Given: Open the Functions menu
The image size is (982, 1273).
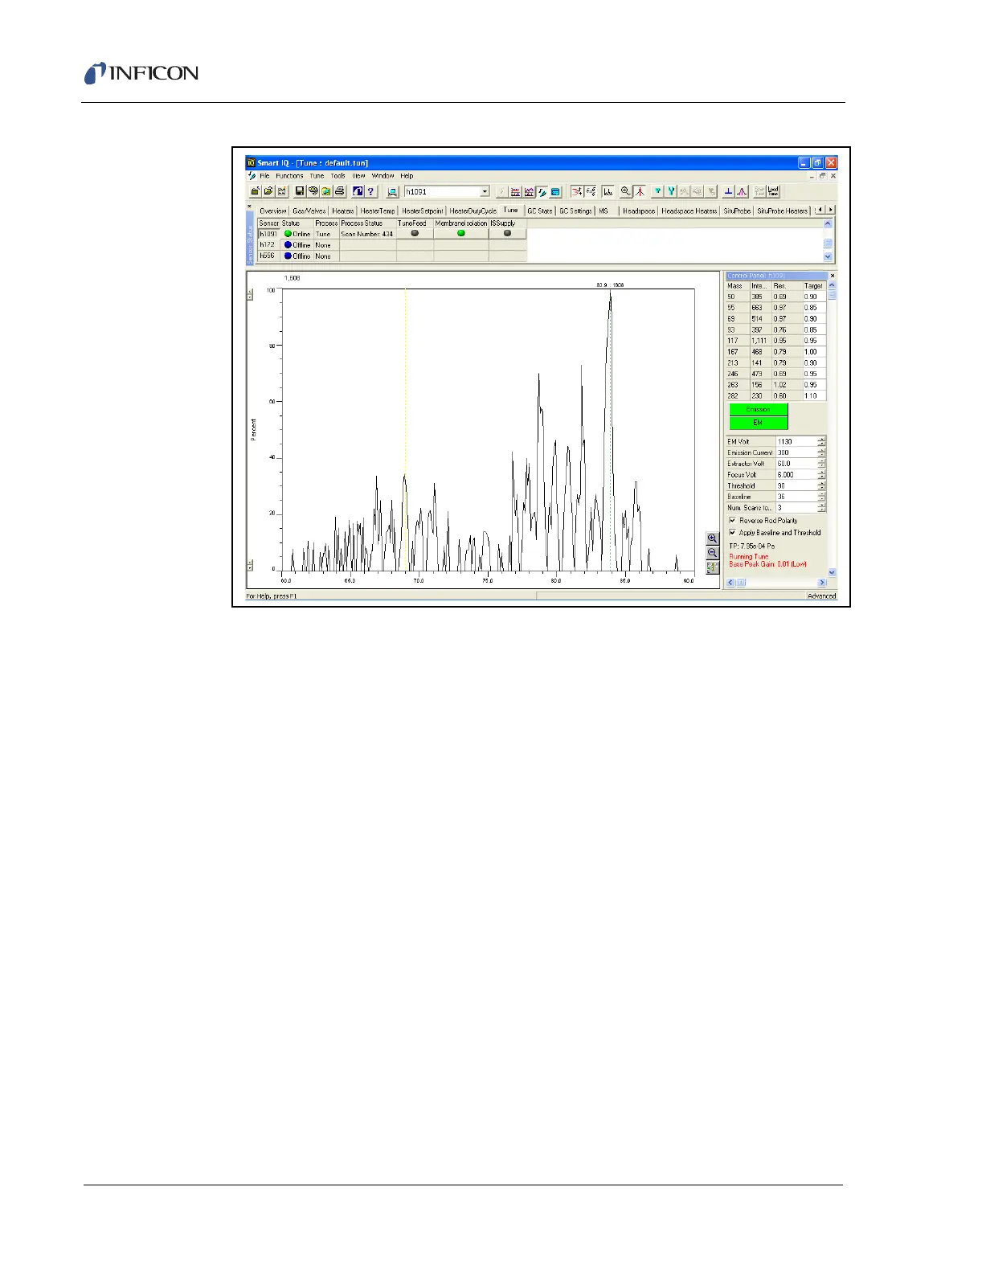Looking at the screenshot, I should click(289, 176).
